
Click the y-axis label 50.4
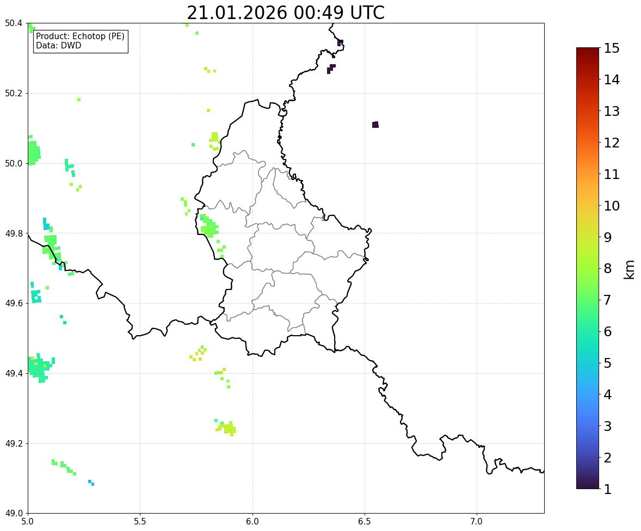pyautogui.click(x=14, y=23)
